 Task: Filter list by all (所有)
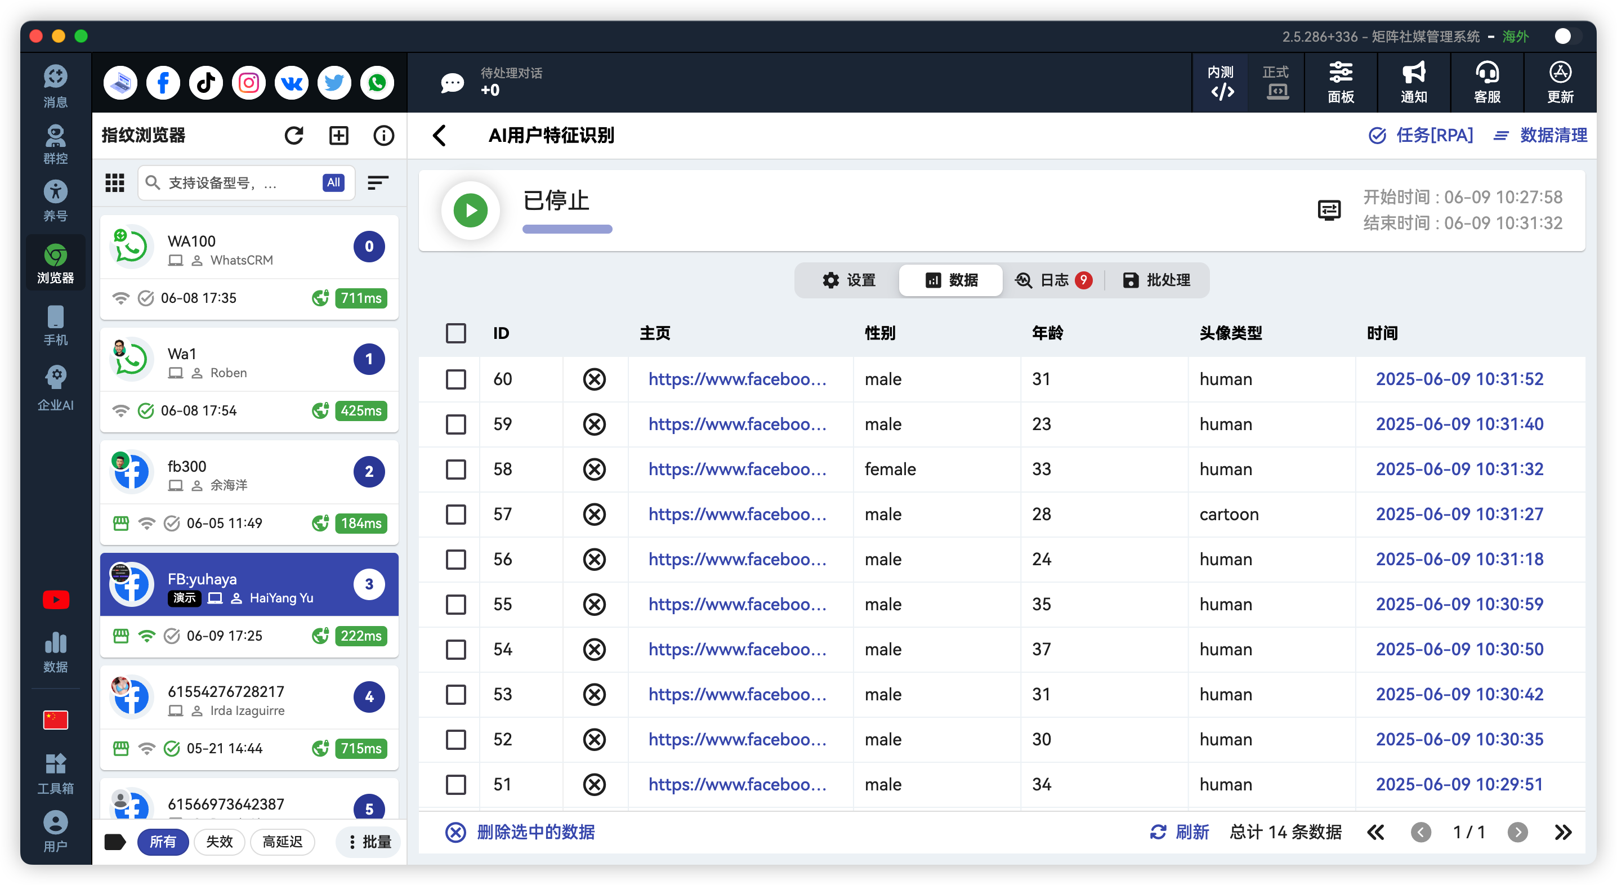click(163, 842)
